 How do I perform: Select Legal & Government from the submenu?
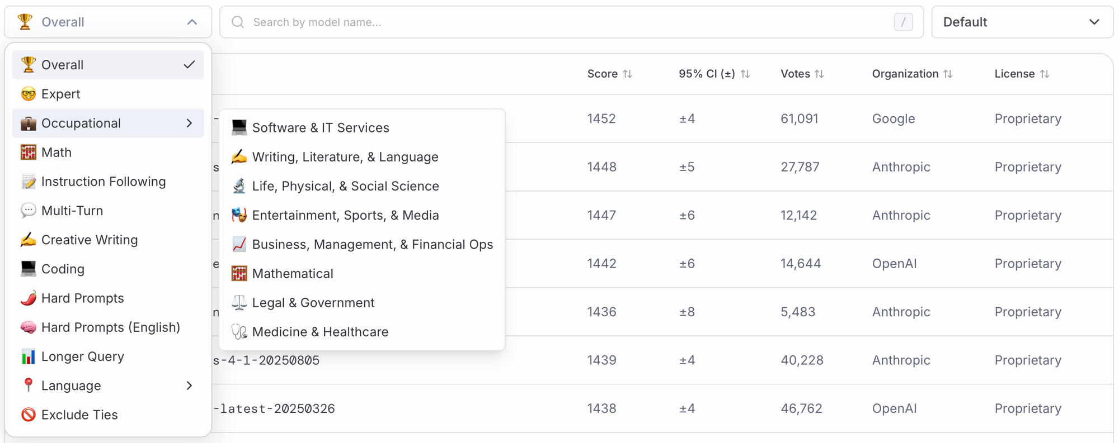pos(313,303)
